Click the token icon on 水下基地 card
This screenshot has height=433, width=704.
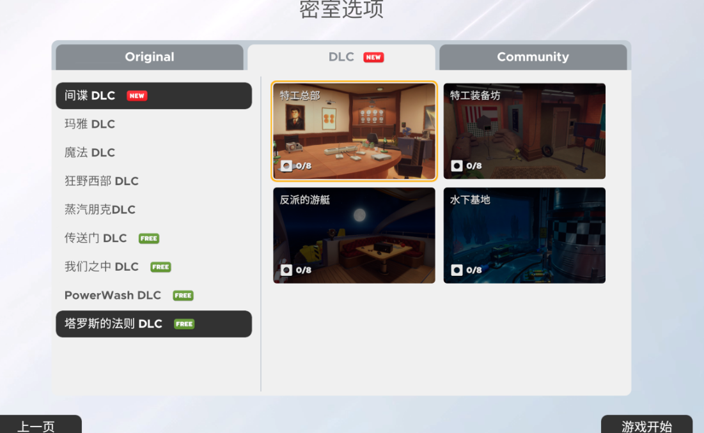coord(457,270)
